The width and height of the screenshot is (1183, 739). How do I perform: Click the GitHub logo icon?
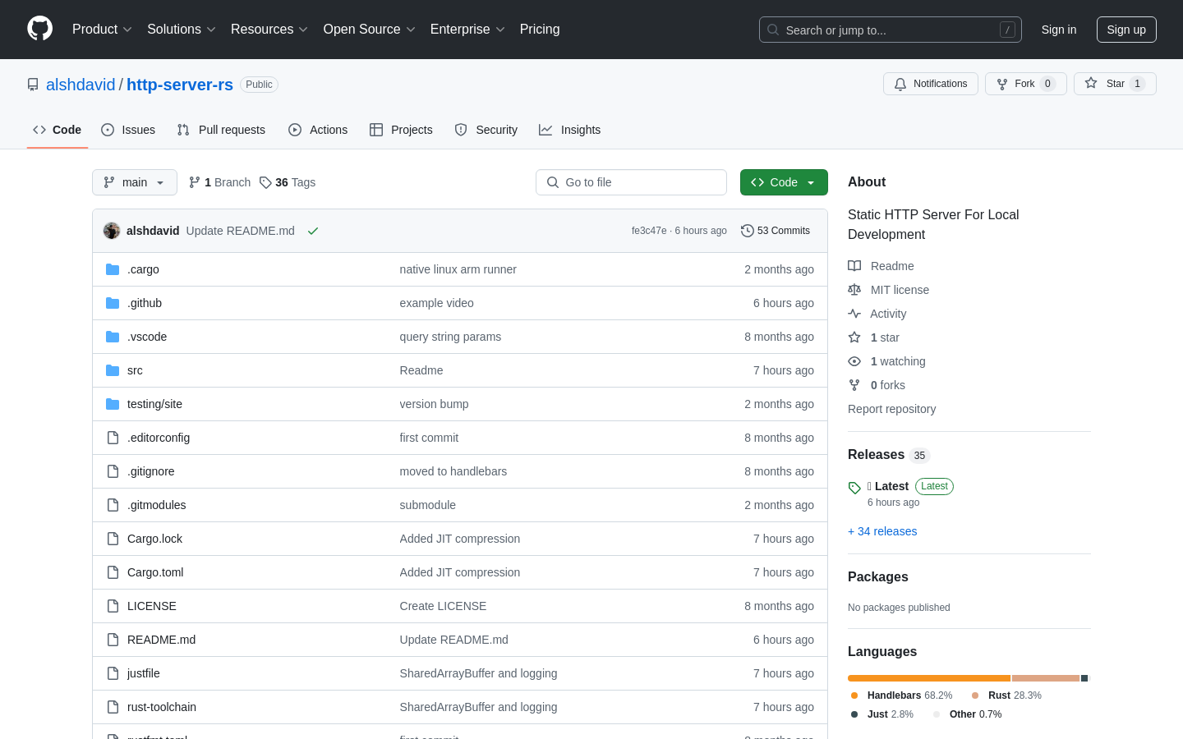coord(39,29)
